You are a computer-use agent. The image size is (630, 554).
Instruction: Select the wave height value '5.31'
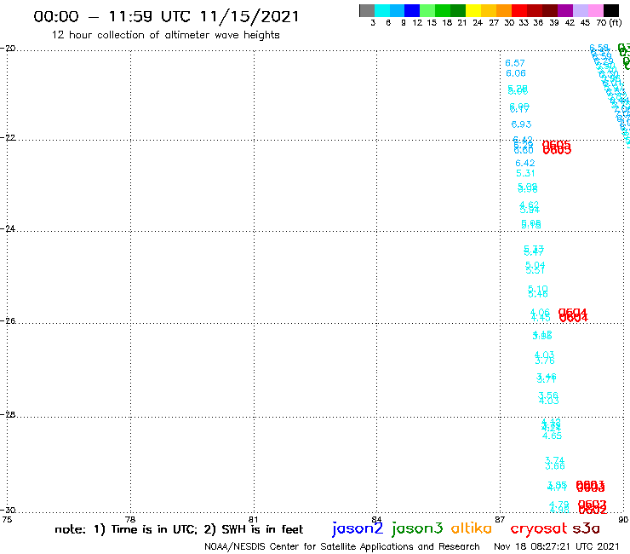tap(525, 173)
